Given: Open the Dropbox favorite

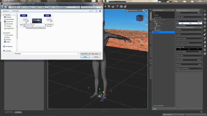Looking at the screenshot, I should 8,26.
